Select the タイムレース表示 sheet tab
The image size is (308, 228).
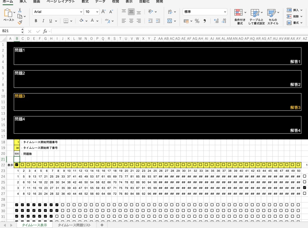(34, 225)
